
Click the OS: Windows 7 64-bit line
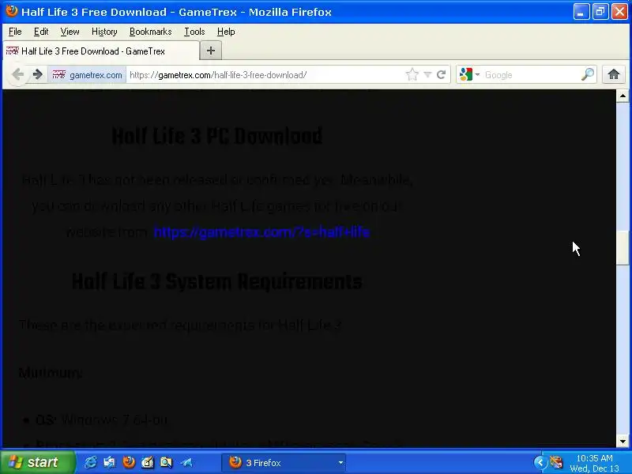coord(102,420)
